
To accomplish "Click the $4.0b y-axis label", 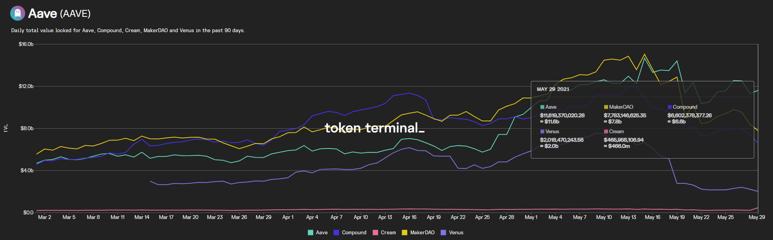I will [27, 171].
